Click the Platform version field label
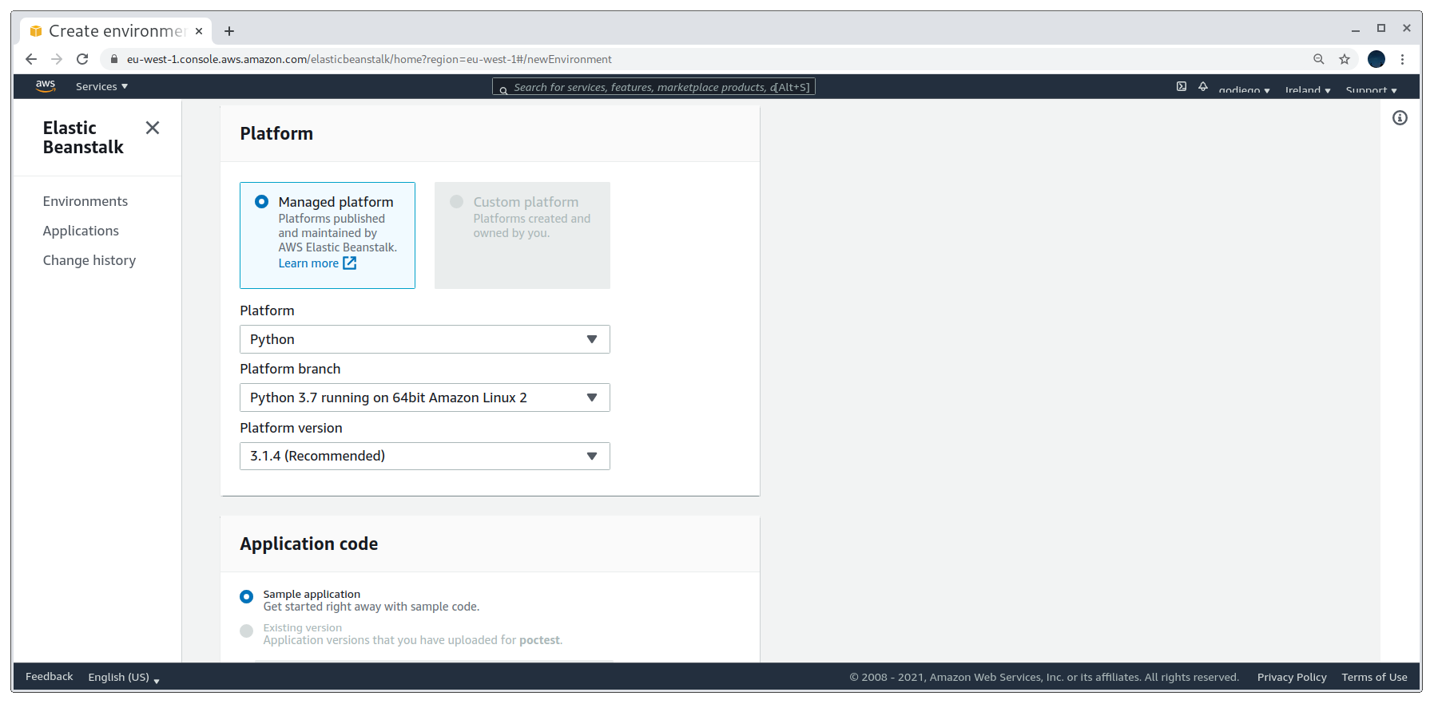The width and height of the screenshot is (1434, 704). tap(291, 428)
